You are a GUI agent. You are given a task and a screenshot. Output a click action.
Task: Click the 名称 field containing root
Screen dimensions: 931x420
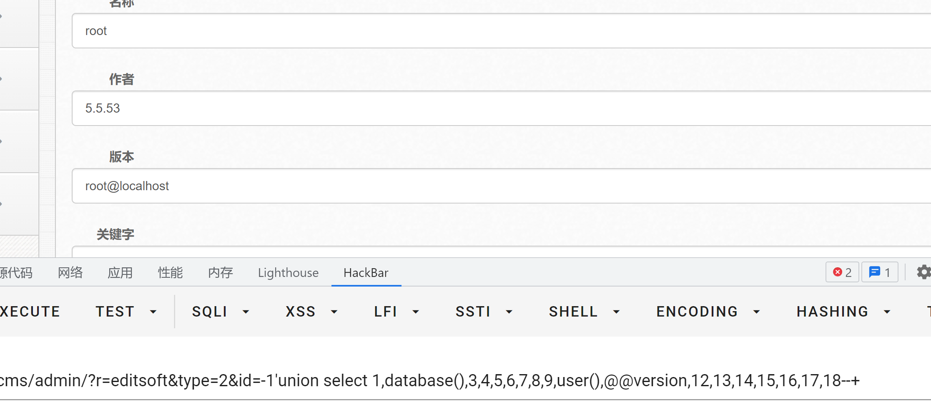pos(501,31)
